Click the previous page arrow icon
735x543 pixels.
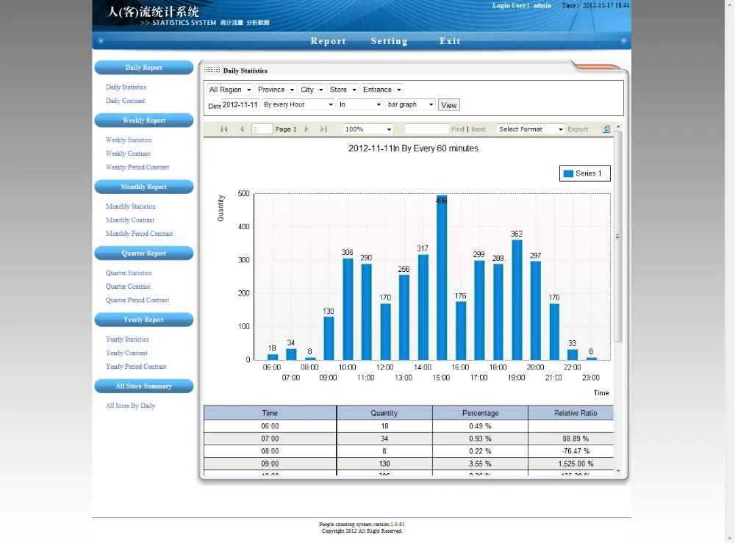(x=241, y=129)
